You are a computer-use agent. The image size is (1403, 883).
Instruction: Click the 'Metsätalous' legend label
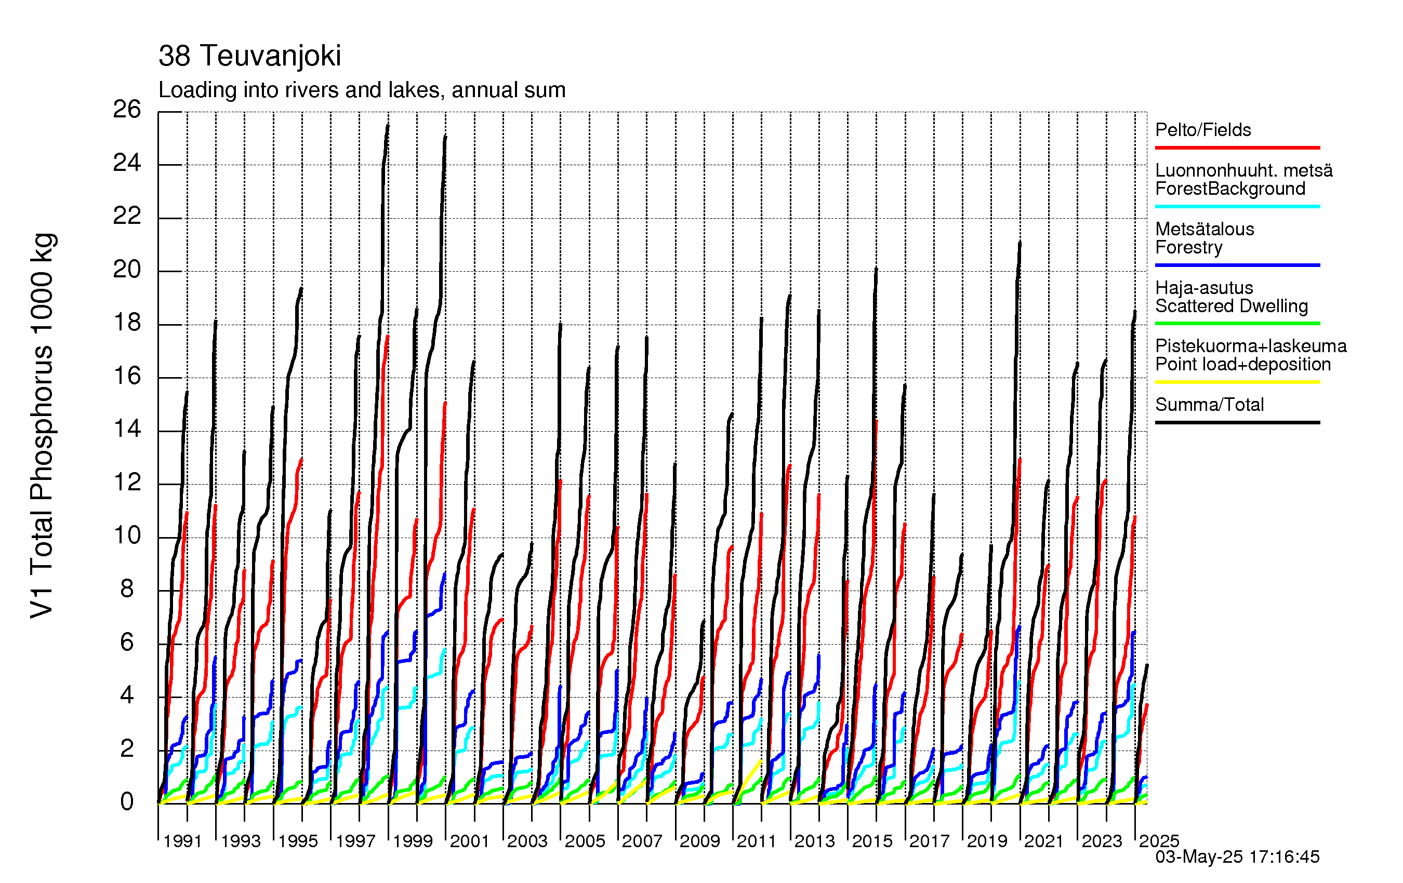[x=1205, y=229]
